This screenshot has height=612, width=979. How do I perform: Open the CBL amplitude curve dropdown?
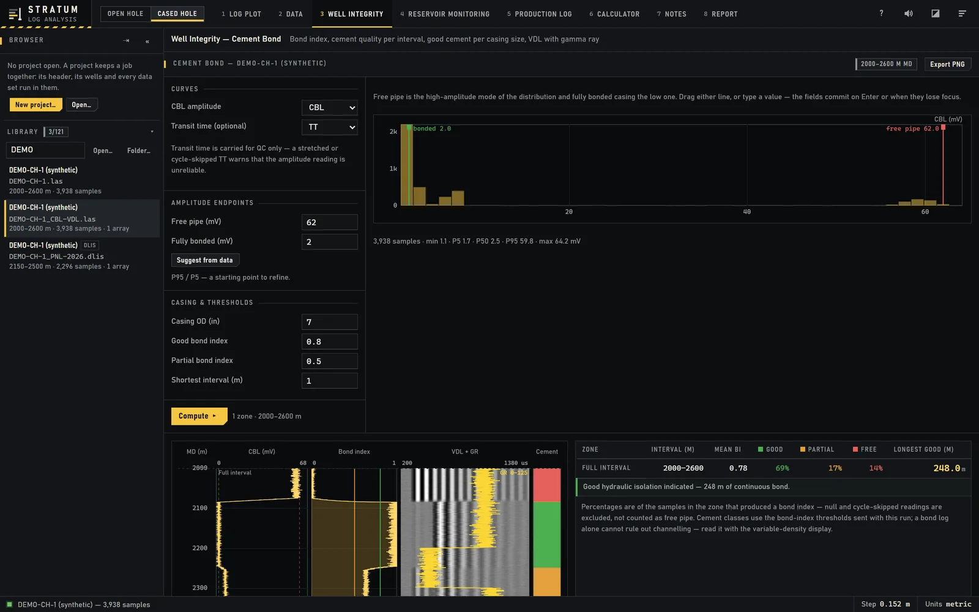pos(330,107)
